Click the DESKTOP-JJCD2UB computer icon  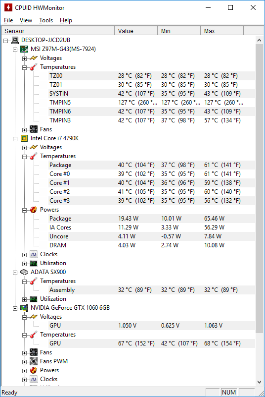pos(15,40)
